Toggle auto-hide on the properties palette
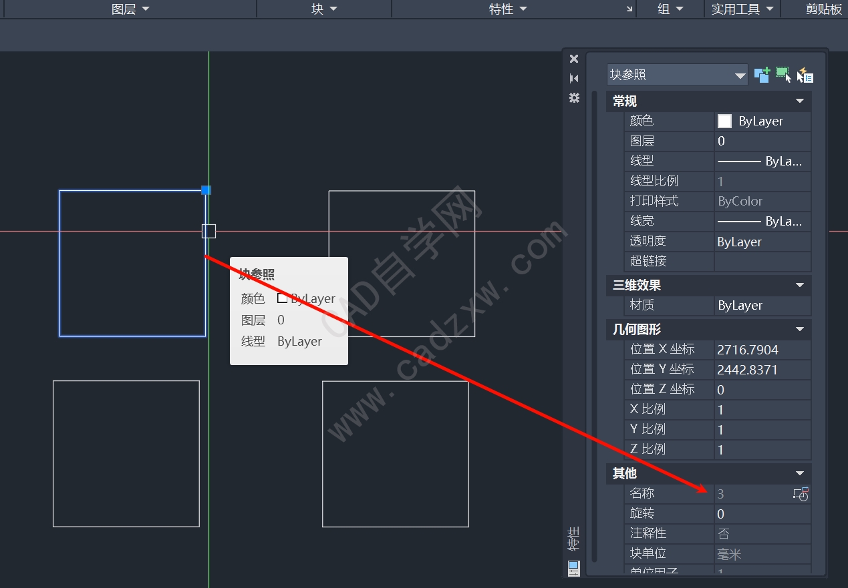848x588 pixels. (x=573, y=78)
